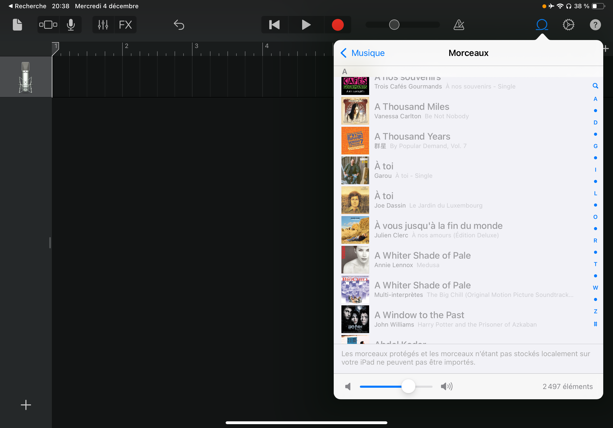
Task: Go back to Musique
Action: coord(362,53)
